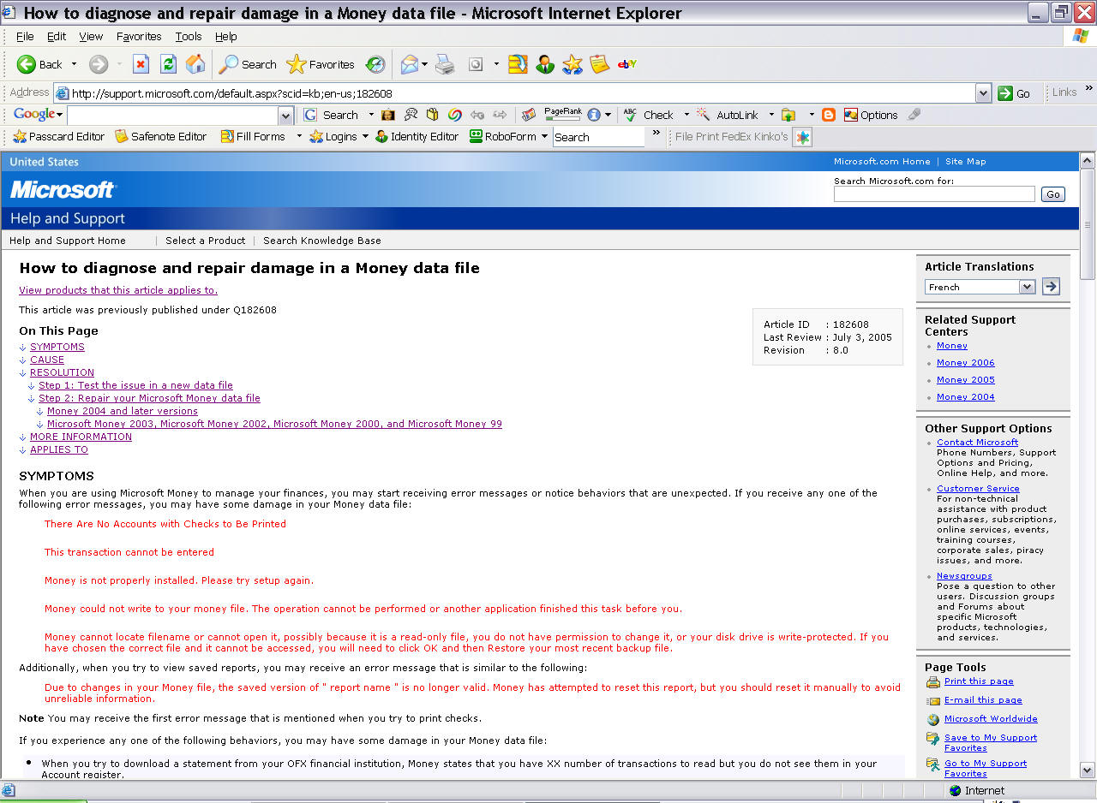1097x803 pixels.
Task: Click the Forward navigation arrow
Action: pos(99,64)
